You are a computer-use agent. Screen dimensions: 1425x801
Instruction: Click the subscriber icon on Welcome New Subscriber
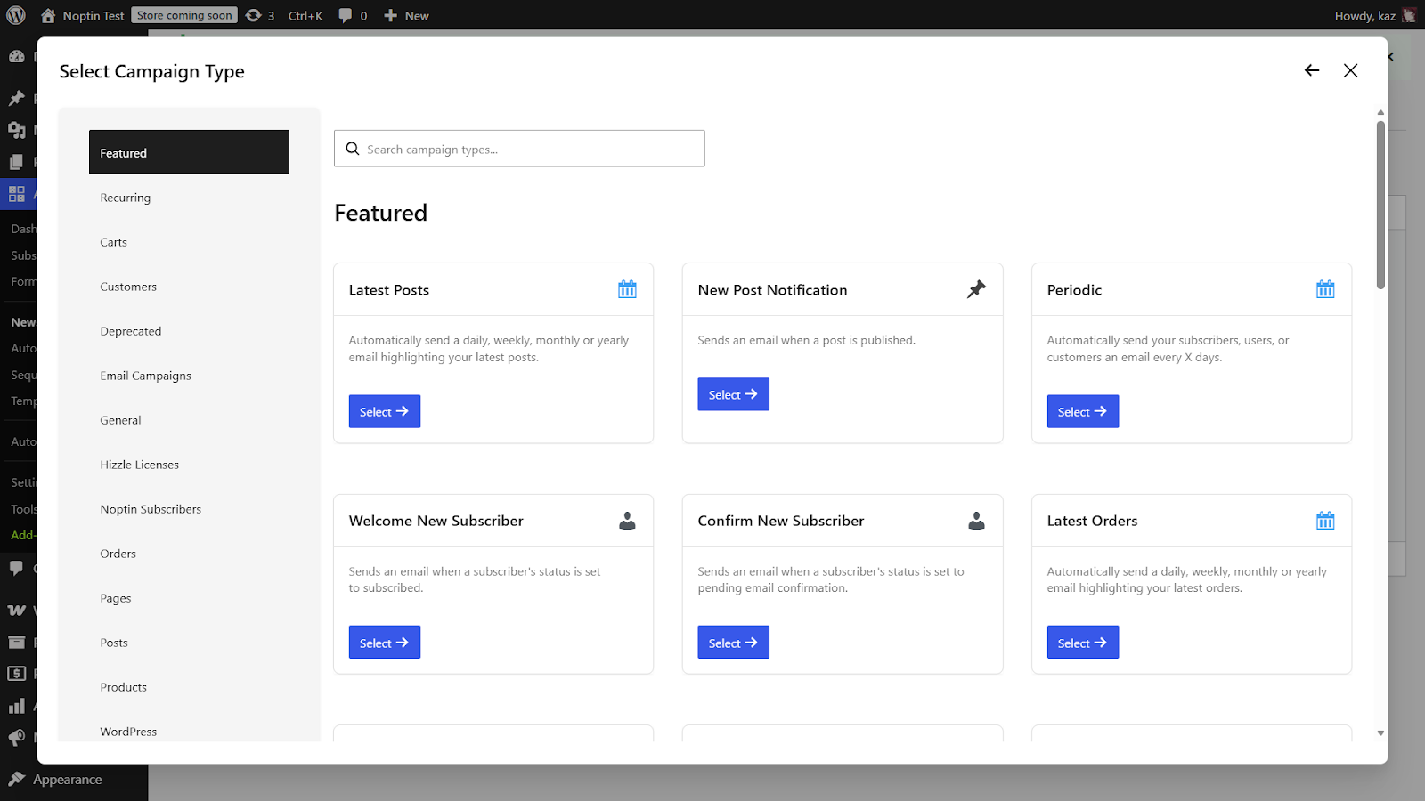point(627,521)
